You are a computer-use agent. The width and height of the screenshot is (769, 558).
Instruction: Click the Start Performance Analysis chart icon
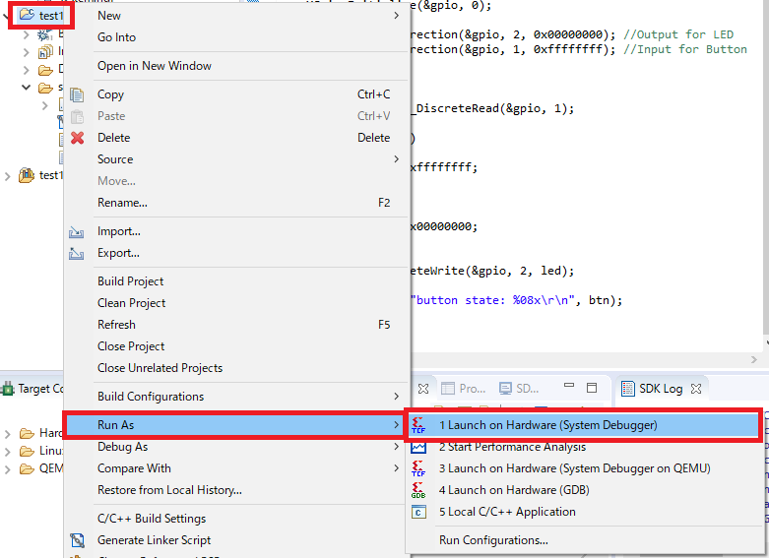coord(418,447)
